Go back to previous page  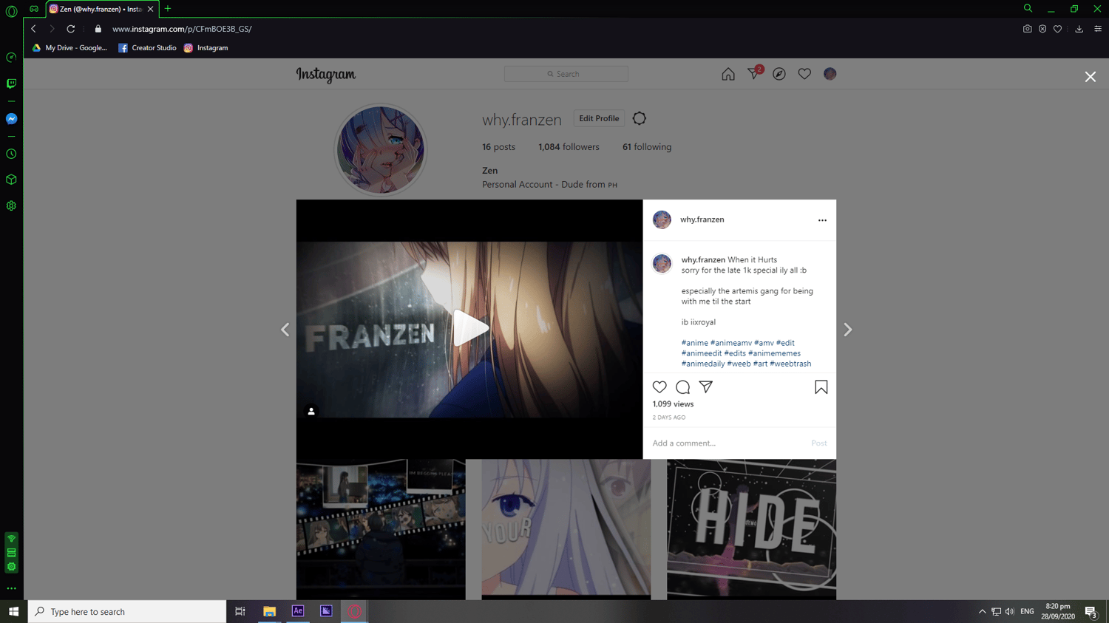click(33, 29)
